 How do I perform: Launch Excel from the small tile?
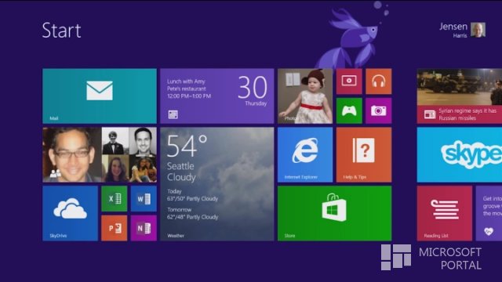[x=115, y=199]
